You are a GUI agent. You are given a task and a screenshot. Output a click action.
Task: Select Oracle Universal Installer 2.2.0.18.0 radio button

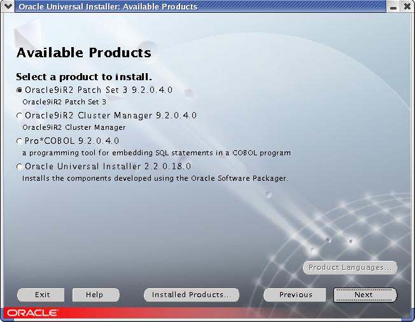(20, 167)
